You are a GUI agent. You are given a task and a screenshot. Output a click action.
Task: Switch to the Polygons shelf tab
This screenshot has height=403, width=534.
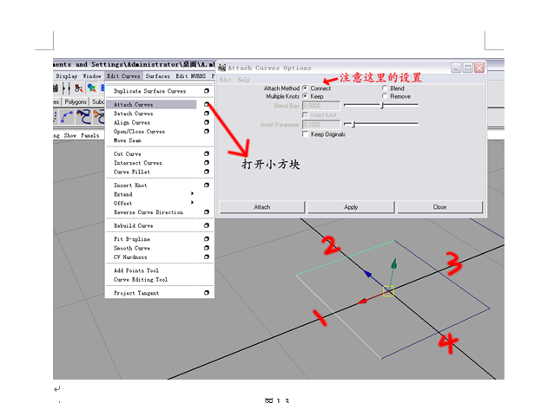(x=75, y=101)
